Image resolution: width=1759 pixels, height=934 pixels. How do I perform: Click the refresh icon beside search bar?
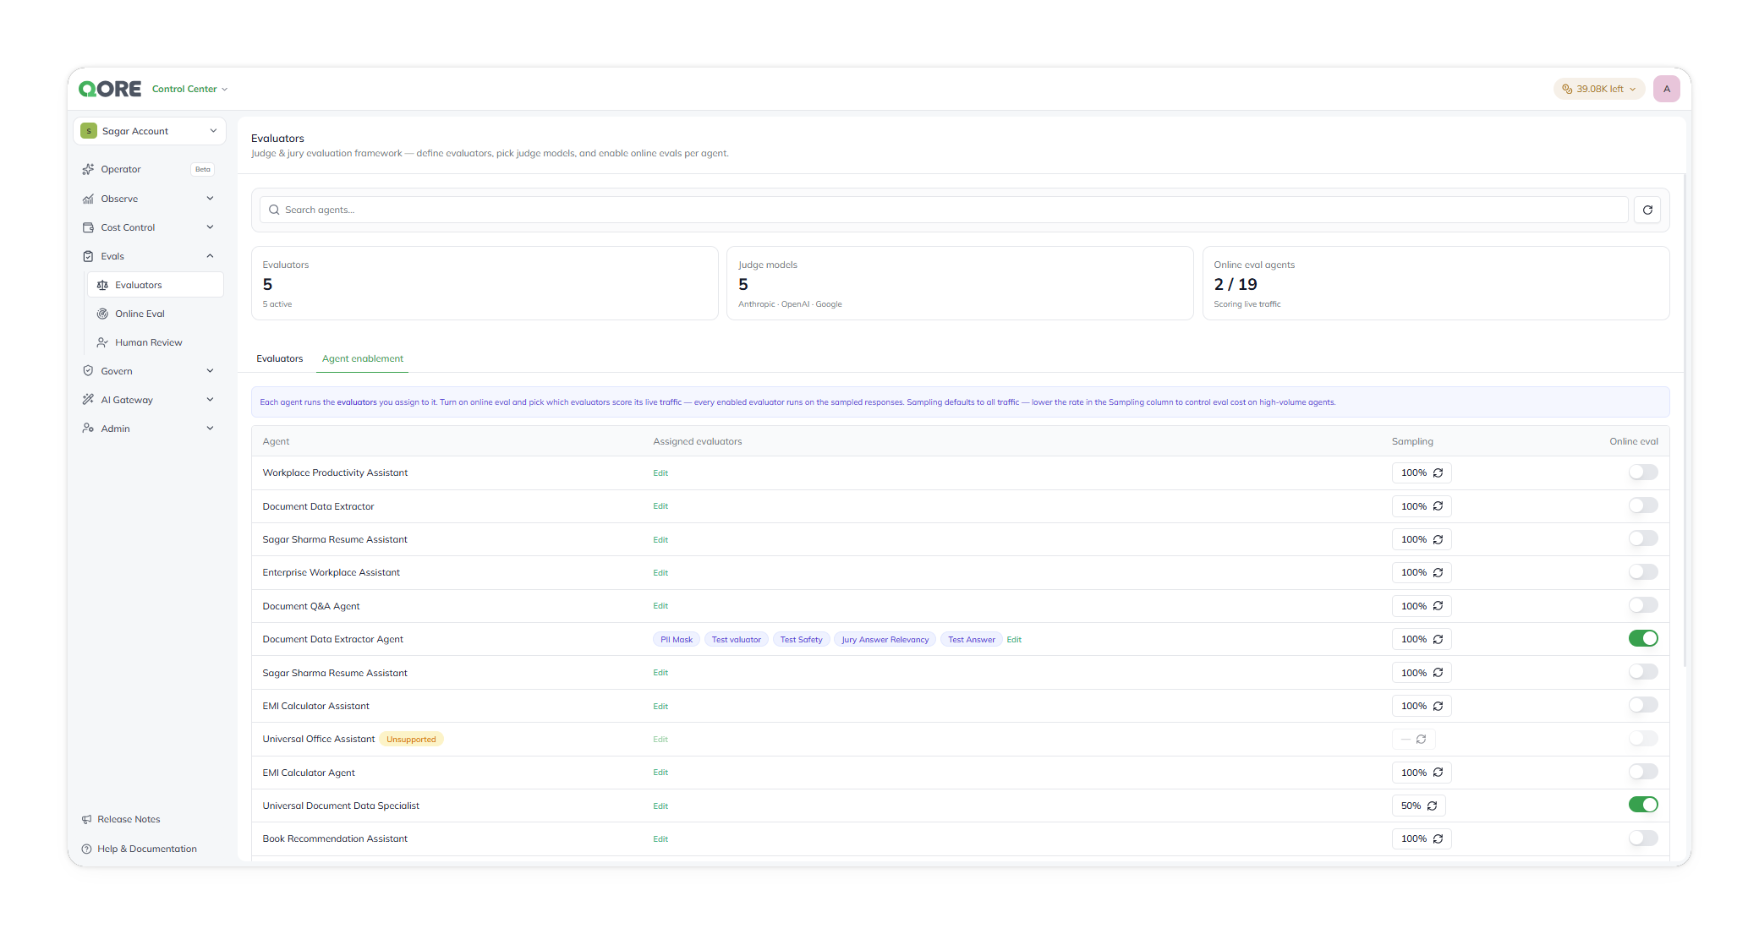pyautogui.click(x=1647, y=210)
